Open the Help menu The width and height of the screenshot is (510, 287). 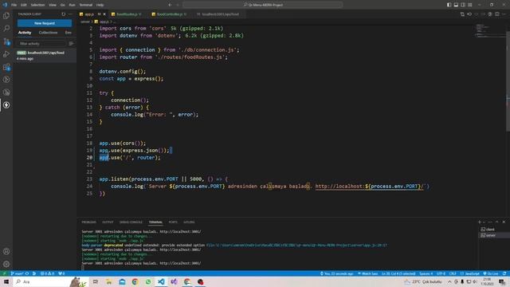point(100,5)
